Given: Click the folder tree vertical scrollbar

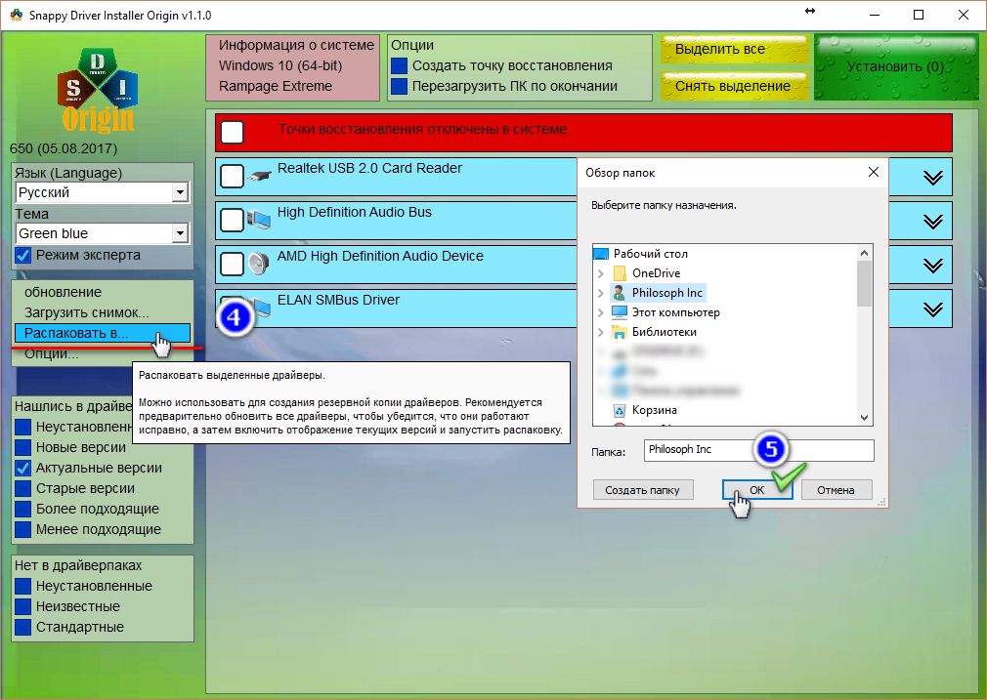Looking at the screenshot, I should (x=864, y=332).
